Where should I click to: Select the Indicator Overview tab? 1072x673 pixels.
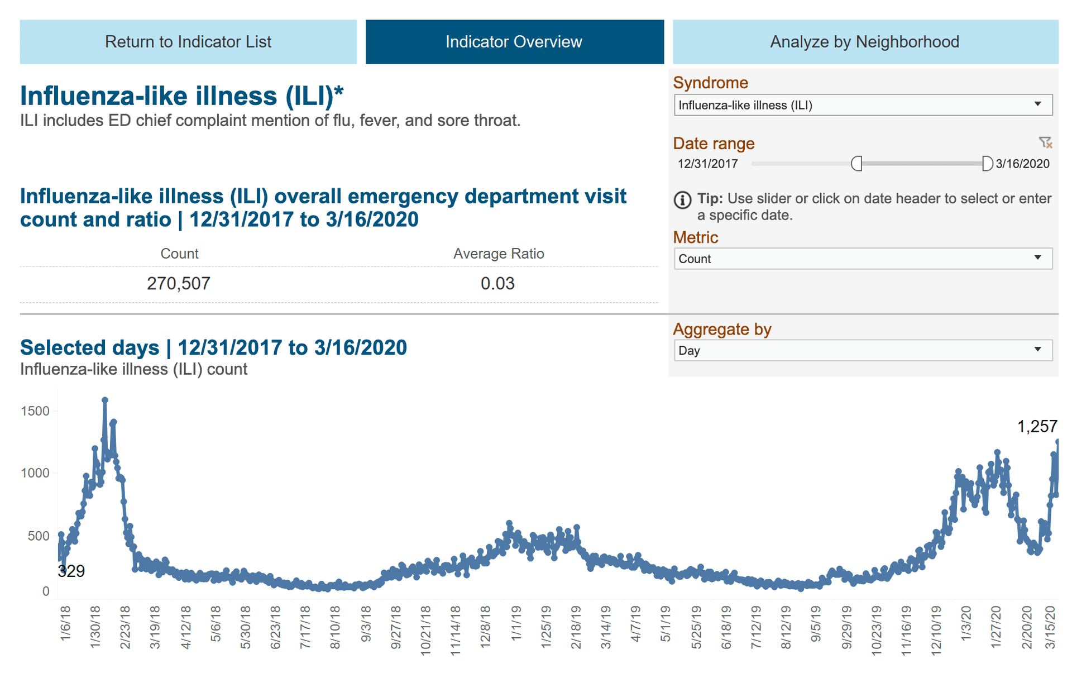514,42
